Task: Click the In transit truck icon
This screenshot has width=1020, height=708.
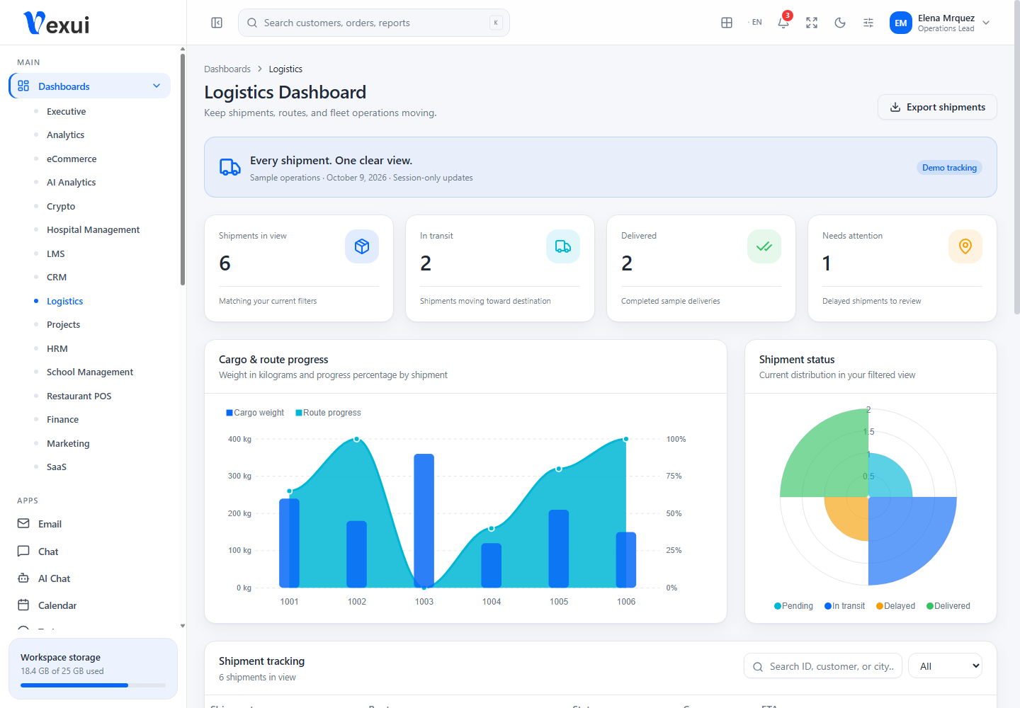Action: (563, 246)
